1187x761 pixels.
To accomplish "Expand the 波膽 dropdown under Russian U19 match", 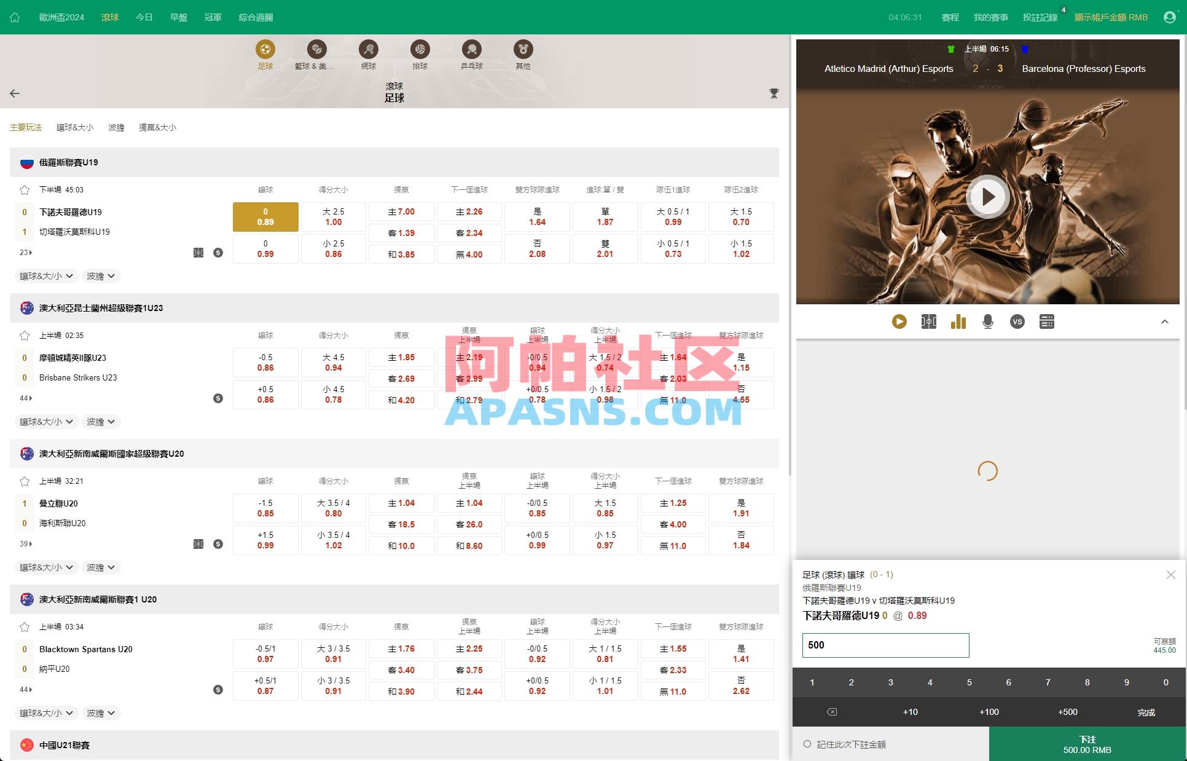I will (101, 276).
